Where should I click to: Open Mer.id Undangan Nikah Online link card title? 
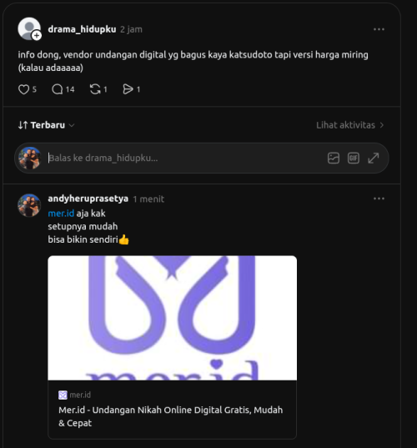click(x=170, y=416)
